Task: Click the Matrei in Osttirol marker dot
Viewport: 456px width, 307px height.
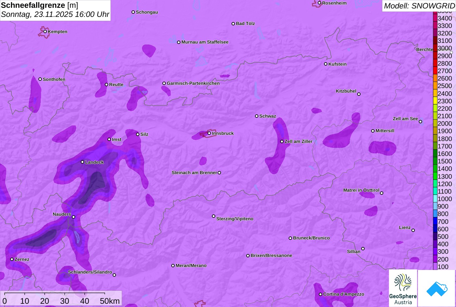Action: click(382, 193)
